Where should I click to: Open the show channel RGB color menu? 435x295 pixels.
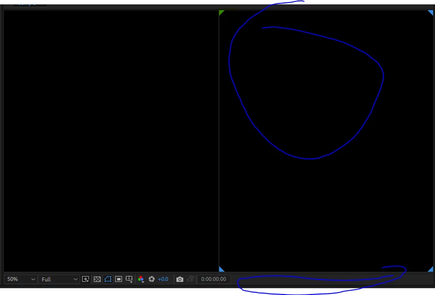pyautogui.click(x=141, y=279)
